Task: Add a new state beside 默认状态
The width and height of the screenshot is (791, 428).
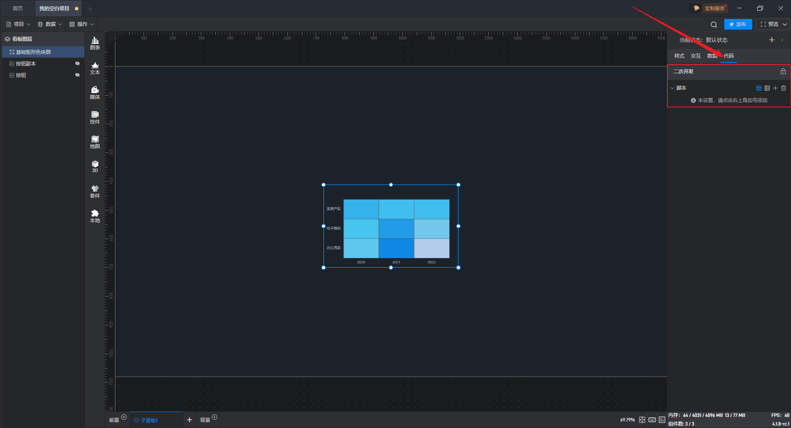Action: (772, 40)
